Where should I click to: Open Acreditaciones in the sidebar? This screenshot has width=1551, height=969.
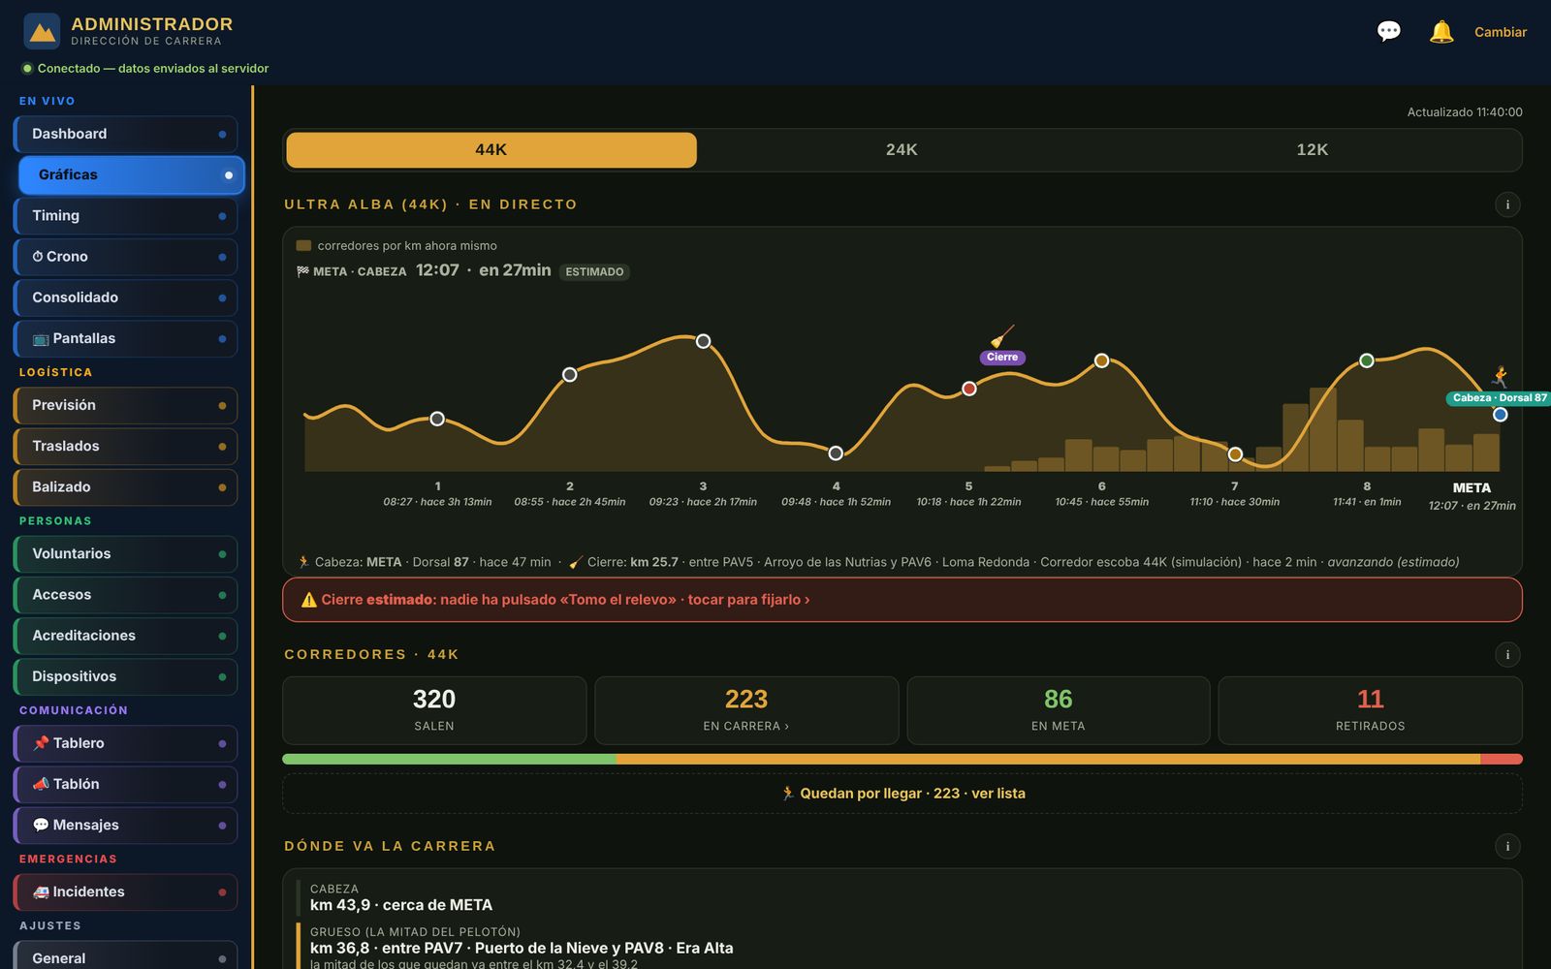tap(126, 636)
